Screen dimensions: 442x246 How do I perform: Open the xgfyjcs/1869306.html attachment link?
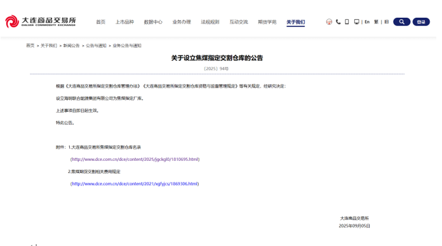coord(135,184)
